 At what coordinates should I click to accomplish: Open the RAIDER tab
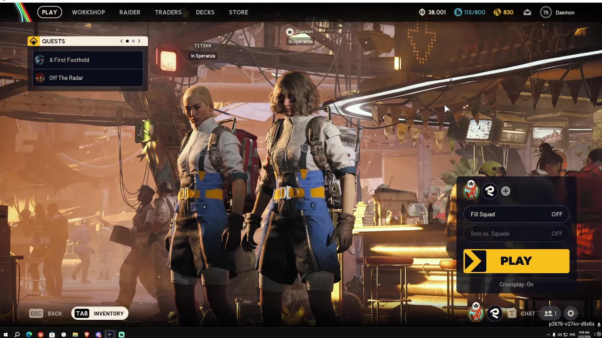click(130, 12)
